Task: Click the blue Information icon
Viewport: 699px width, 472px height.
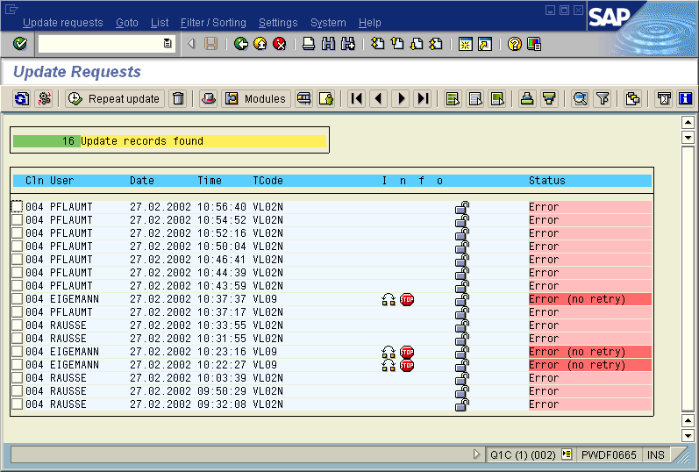Action: coord(685,98)
